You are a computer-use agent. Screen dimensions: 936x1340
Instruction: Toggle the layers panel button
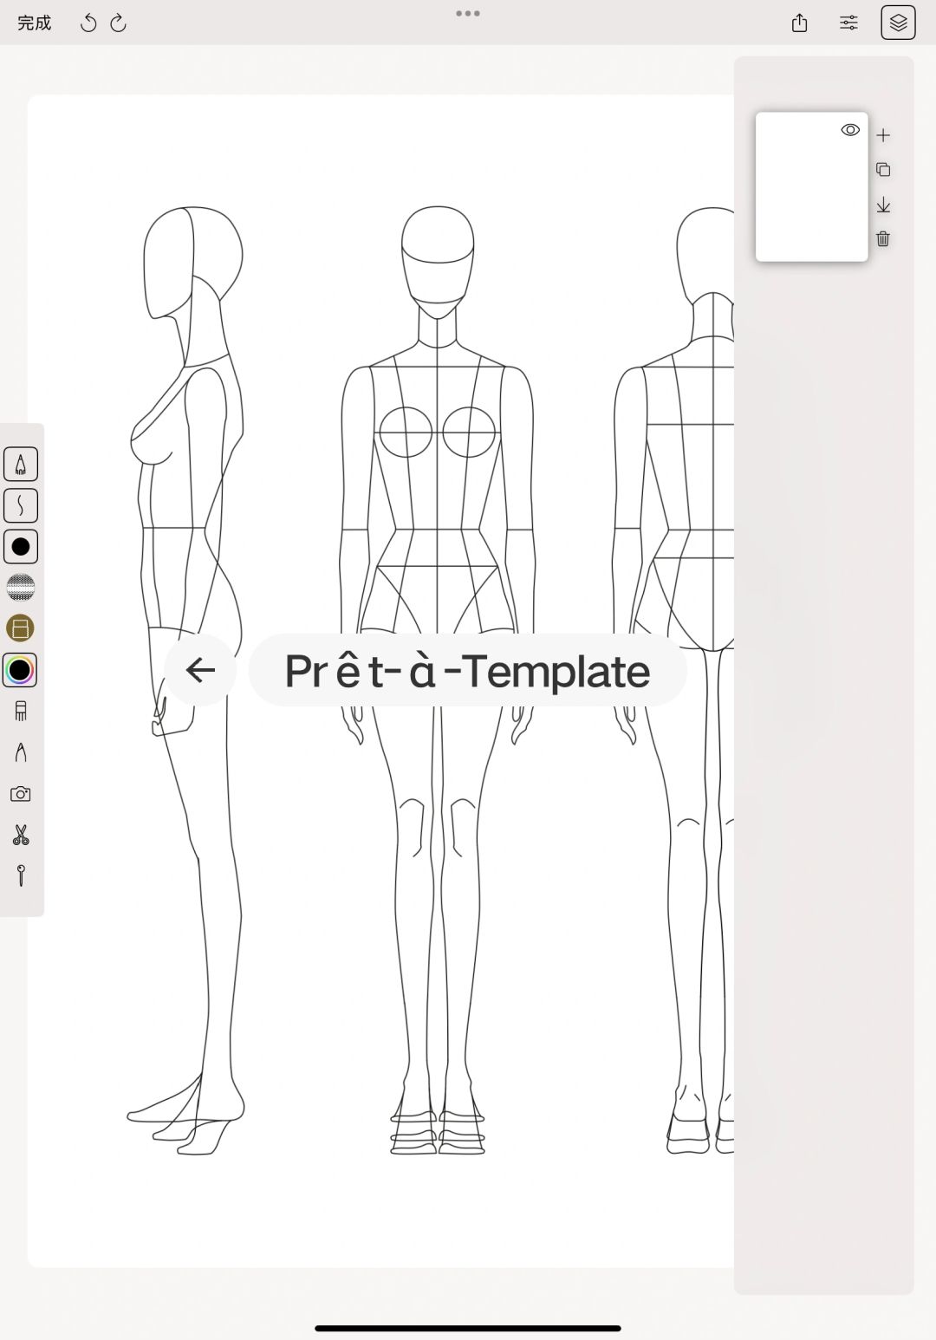point(898,23)
